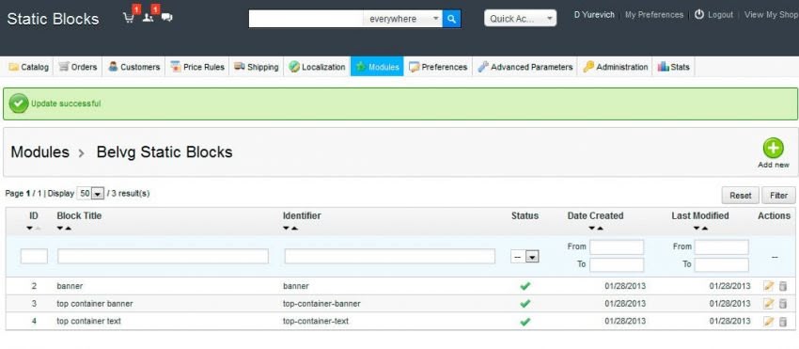Focus the ID filter field
This screenshot has width=799, height=349.
click(x=34, y=256)
